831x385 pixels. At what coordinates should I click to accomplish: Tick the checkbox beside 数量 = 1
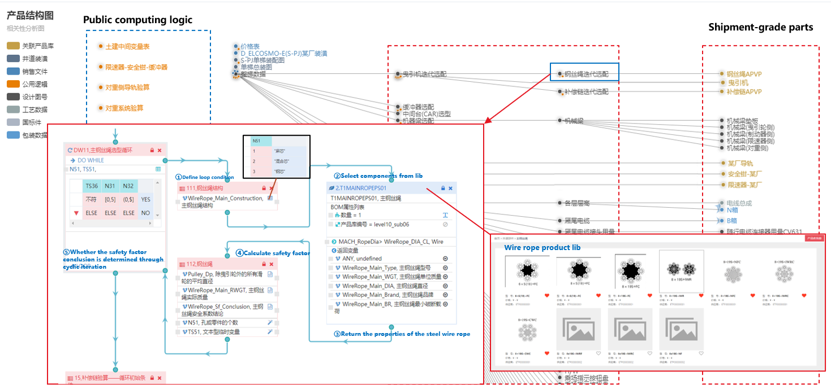pyautogui.click(x=329, y=215)
